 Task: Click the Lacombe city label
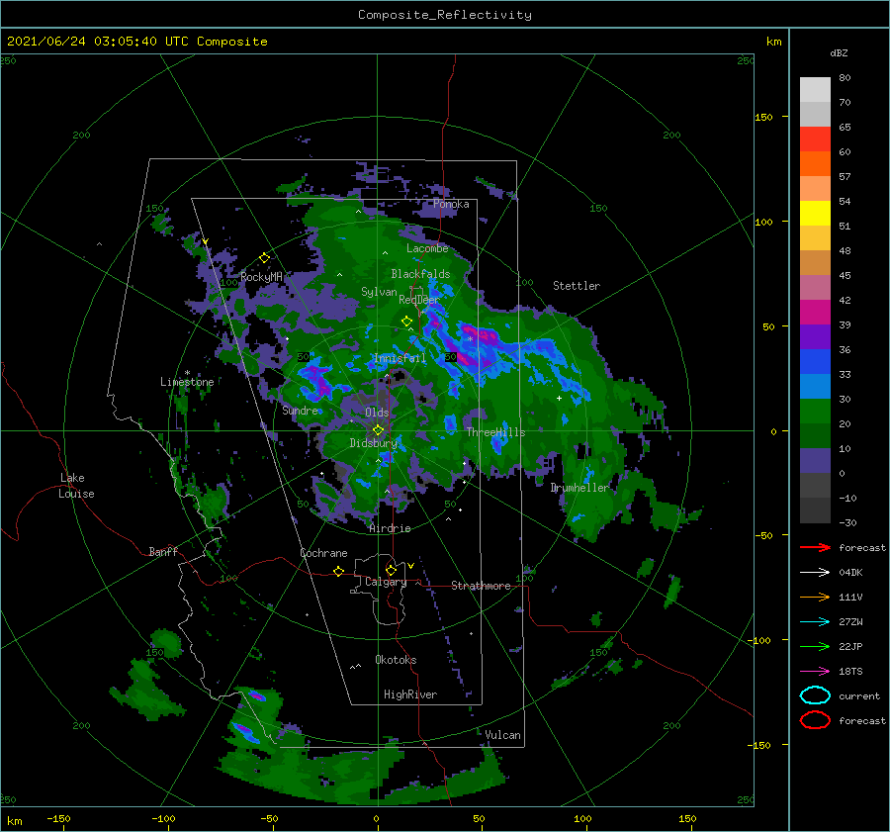click(427, 248)
